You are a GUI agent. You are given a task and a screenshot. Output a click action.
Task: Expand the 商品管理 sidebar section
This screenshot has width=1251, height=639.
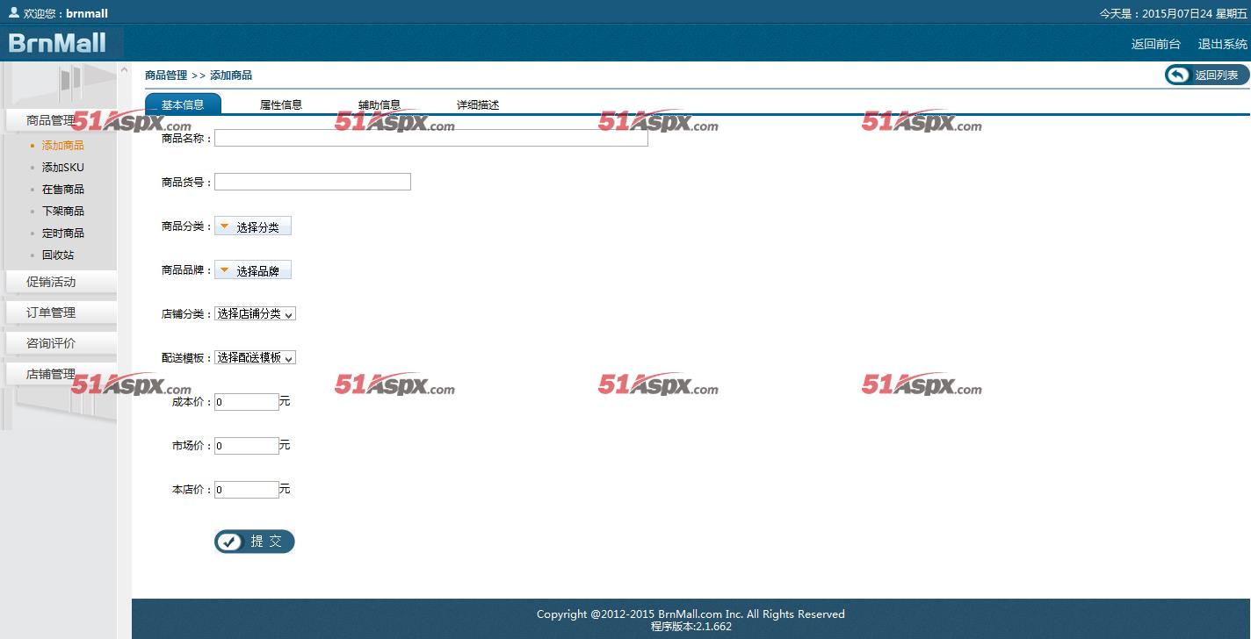click(60, 120)
